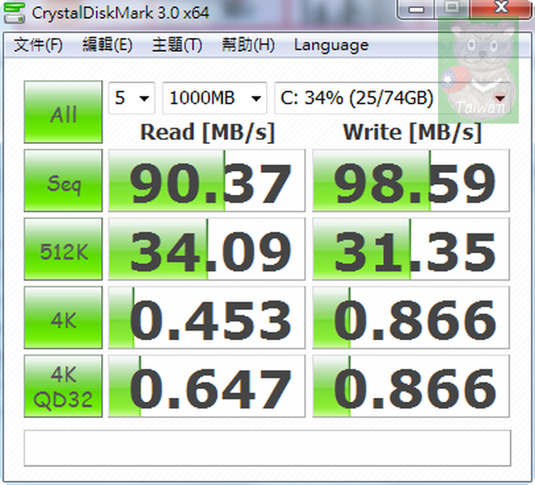Select the 4K read value 0.453
The width and height of the screenshot is (535, 485).
tap(207, 318)
